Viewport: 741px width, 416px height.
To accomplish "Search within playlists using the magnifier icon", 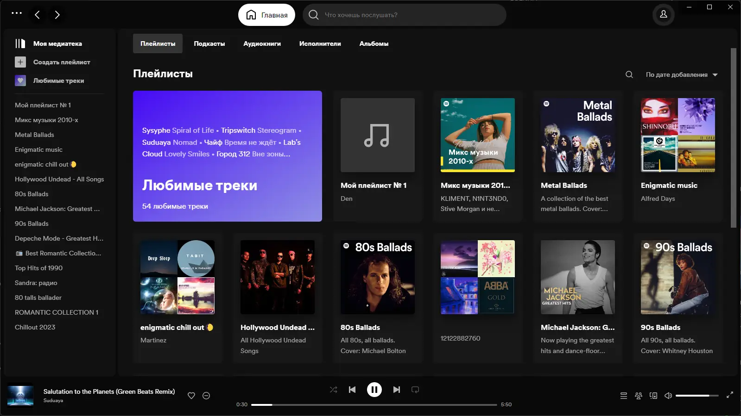I will (629, 75).
